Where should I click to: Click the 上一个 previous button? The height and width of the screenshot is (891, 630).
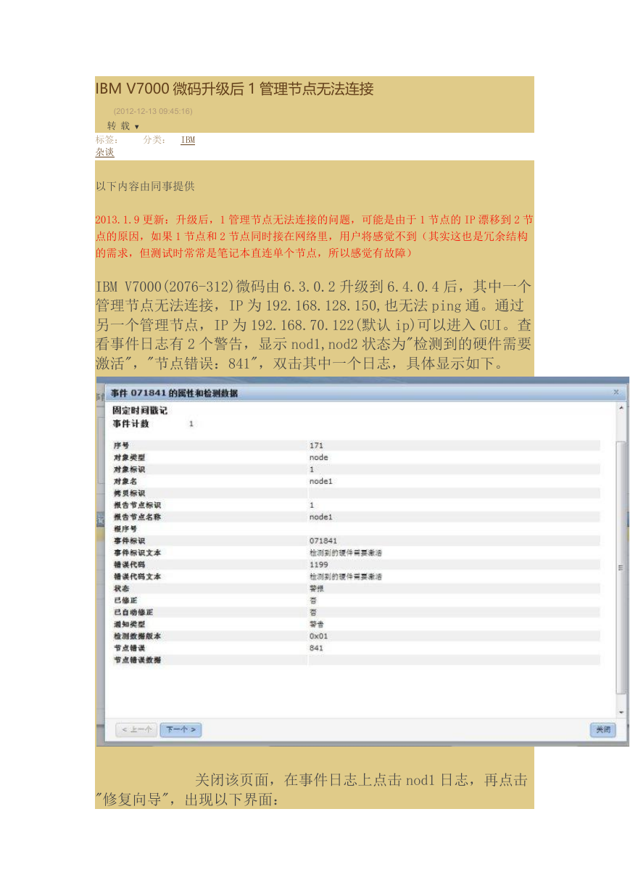(x=136, y=729)
